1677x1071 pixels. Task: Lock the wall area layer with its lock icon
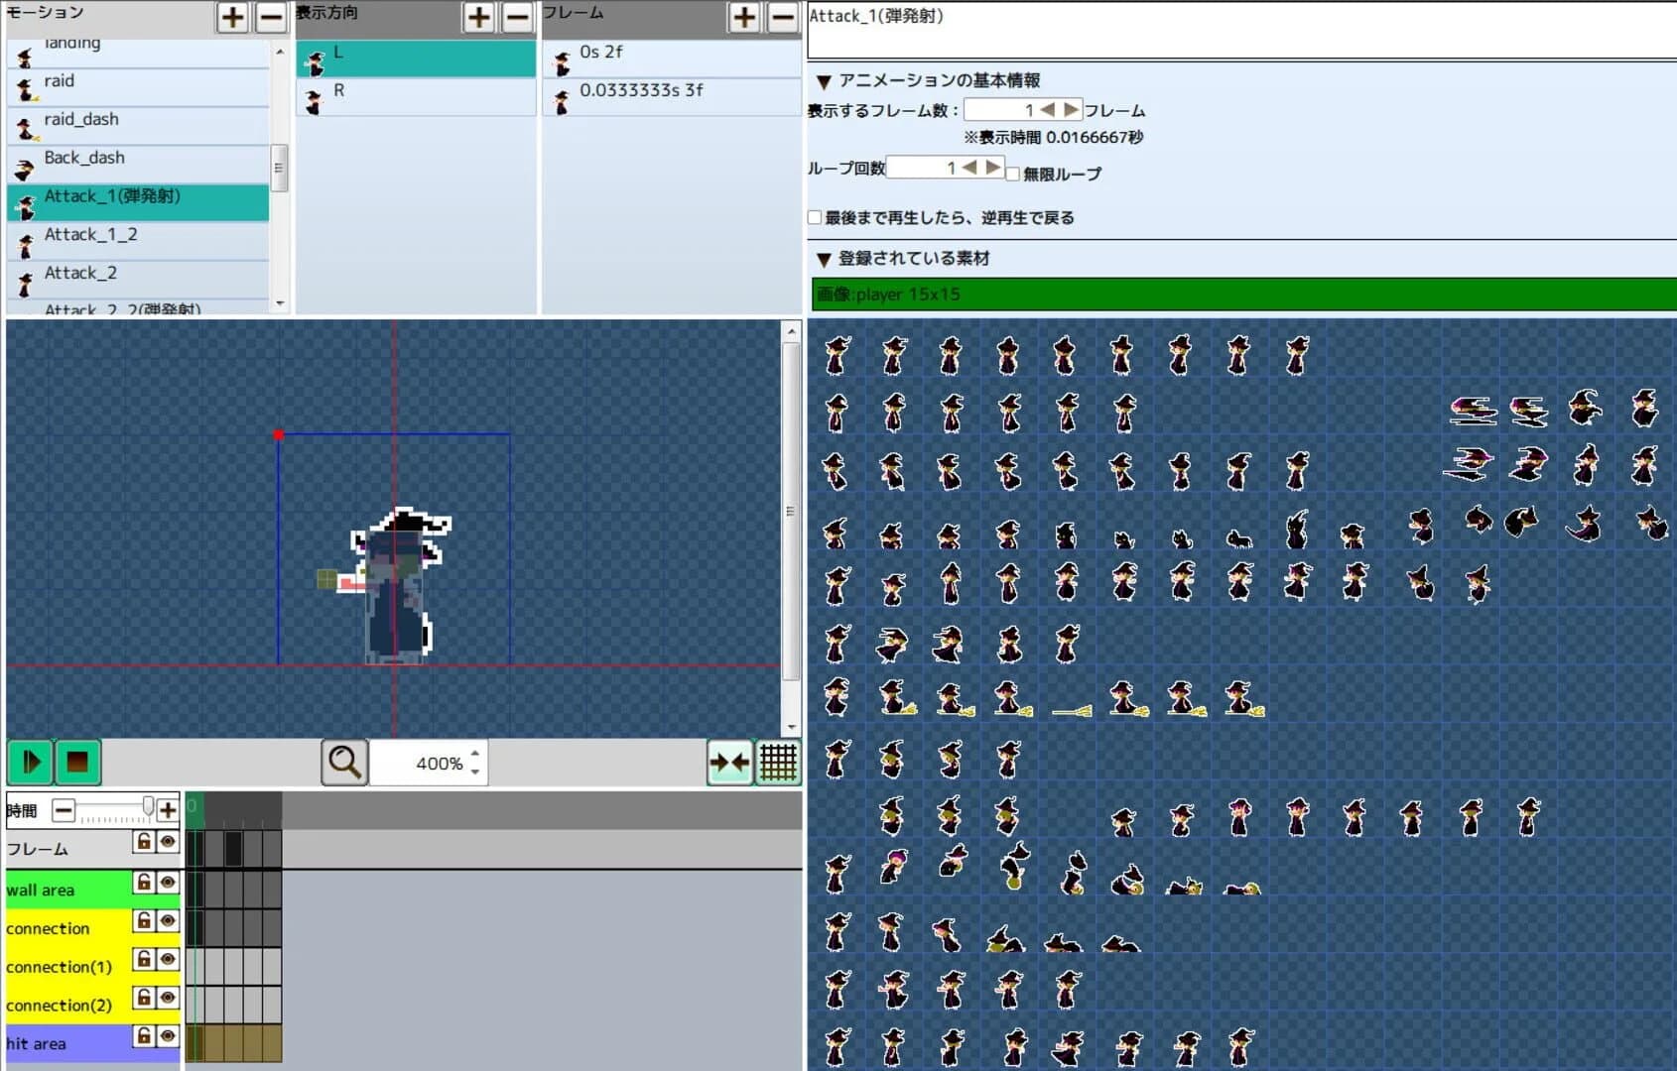145,882
